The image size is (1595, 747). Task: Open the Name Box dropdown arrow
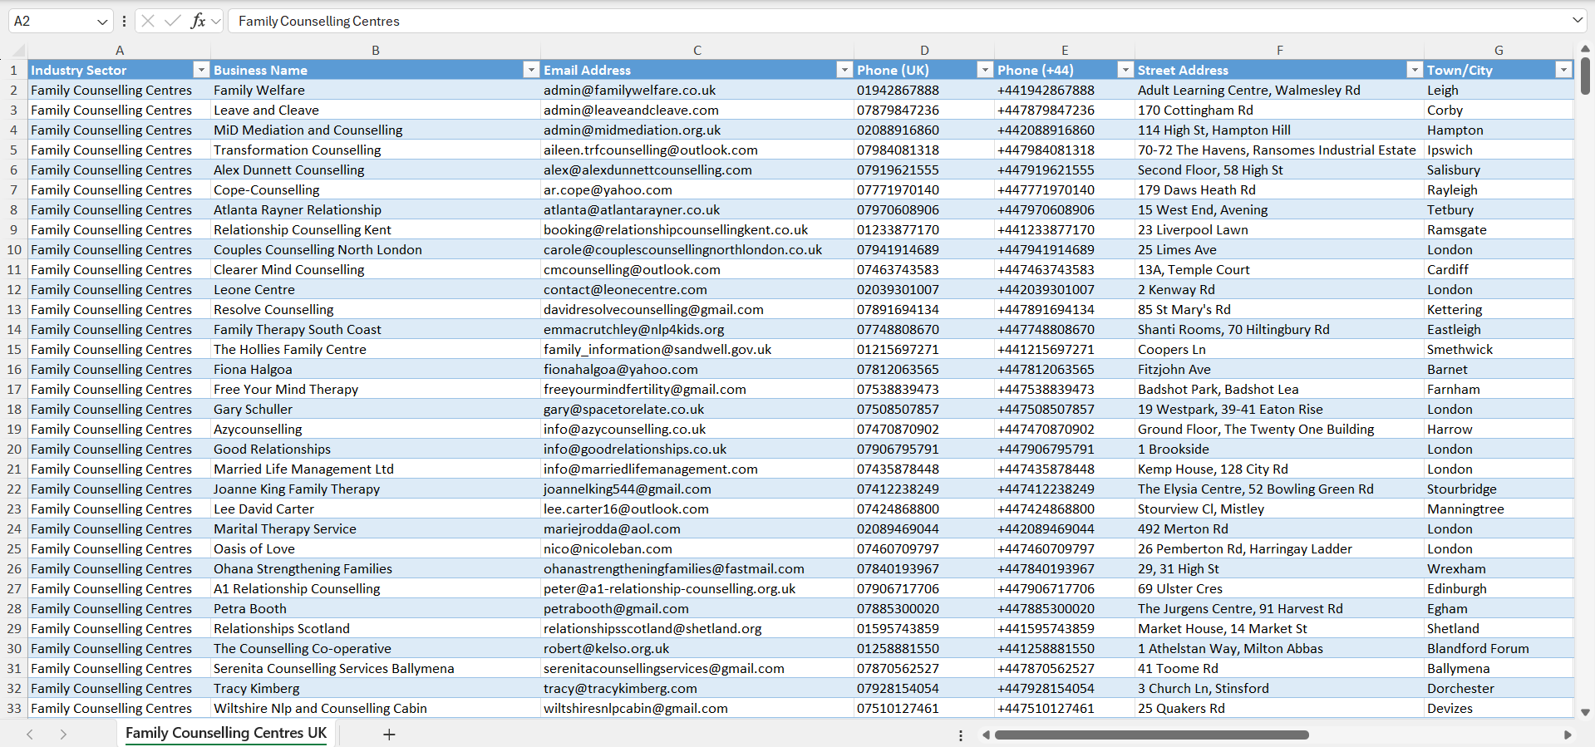coord(102,22)
